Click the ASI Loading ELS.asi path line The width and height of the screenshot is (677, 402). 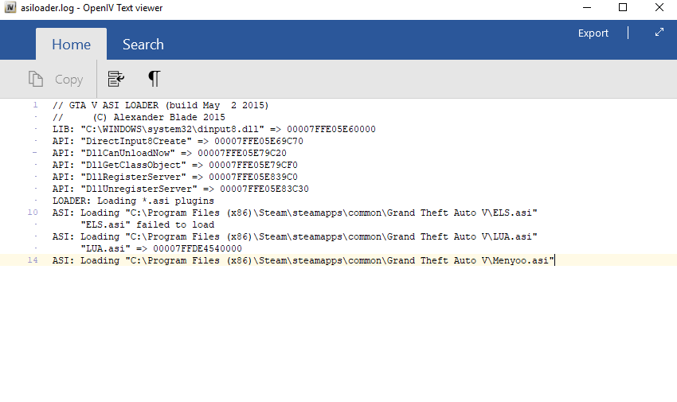coord(295,213)
